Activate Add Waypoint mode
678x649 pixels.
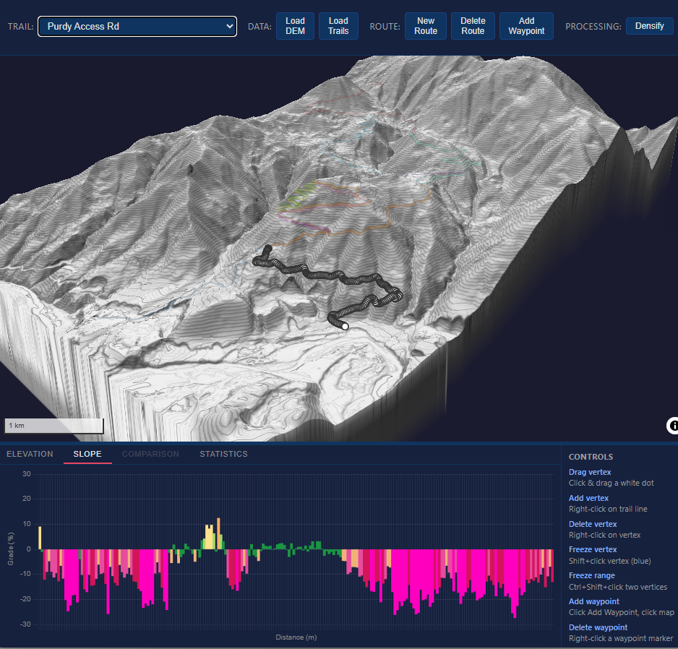(526, 26)
